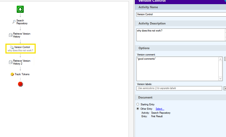The width and height of the screenshot is (226, 137).
Task: Click the Version comment scroll down arrow
Action: pos(220,79)
